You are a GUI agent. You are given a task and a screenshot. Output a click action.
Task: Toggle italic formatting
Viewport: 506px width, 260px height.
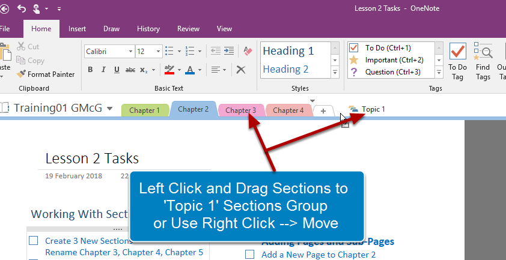pos(103,70)
